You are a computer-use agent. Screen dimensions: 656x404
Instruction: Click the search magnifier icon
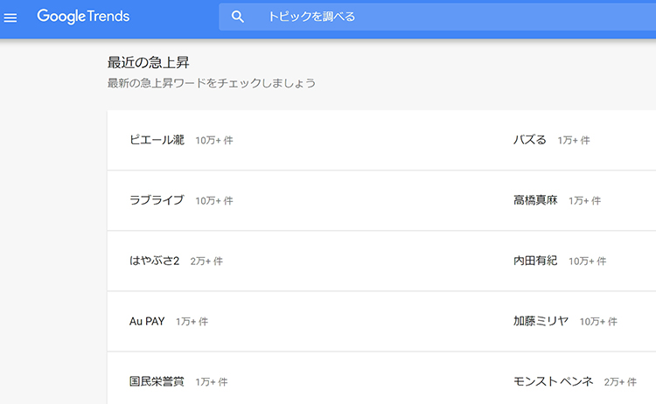pos(238,17)
